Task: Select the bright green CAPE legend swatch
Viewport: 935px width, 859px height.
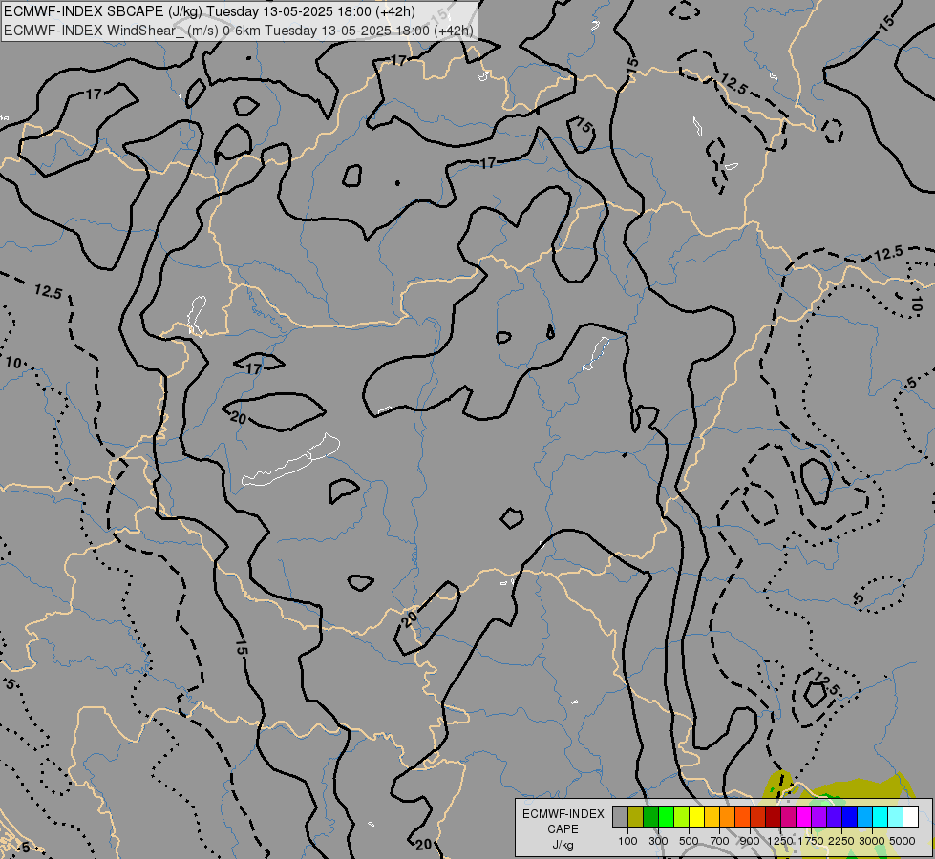Action: click(666, 816)
